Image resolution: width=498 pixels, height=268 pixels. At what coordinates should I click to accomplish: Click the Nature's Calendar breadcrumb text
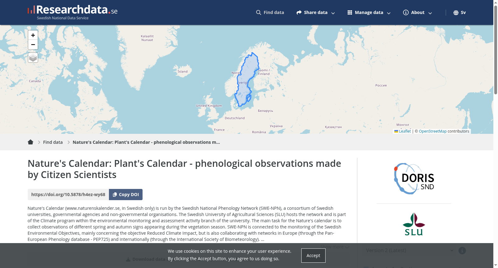pos(146,142)
